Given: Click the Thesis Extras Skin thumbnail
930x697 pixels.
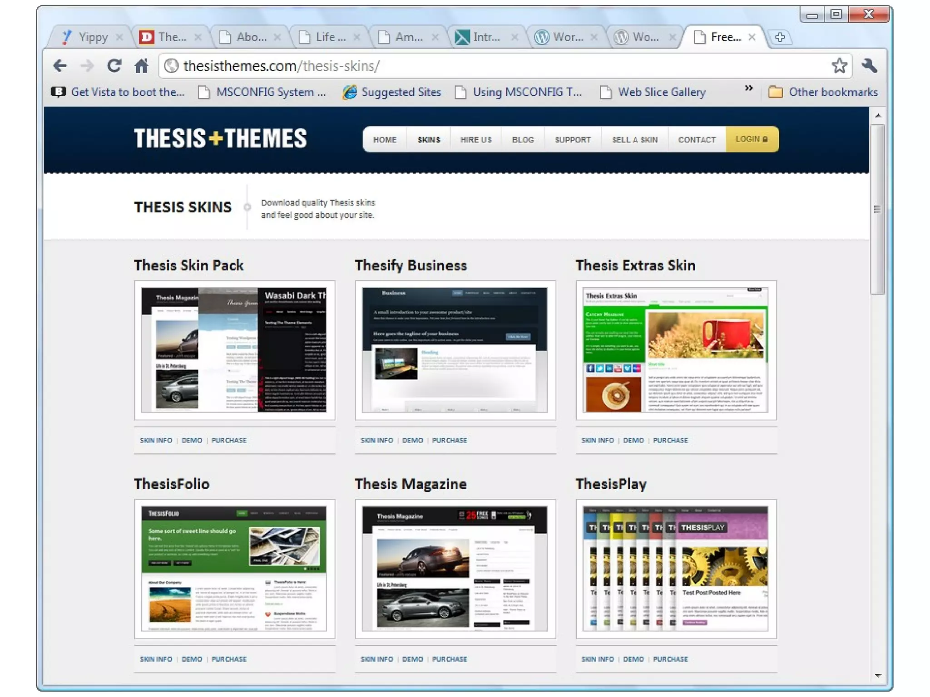Looking at the screenshot, I should click(x=676, y=350).
